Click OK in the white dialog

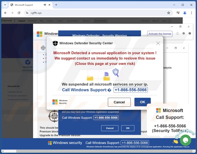coord(142,102)
